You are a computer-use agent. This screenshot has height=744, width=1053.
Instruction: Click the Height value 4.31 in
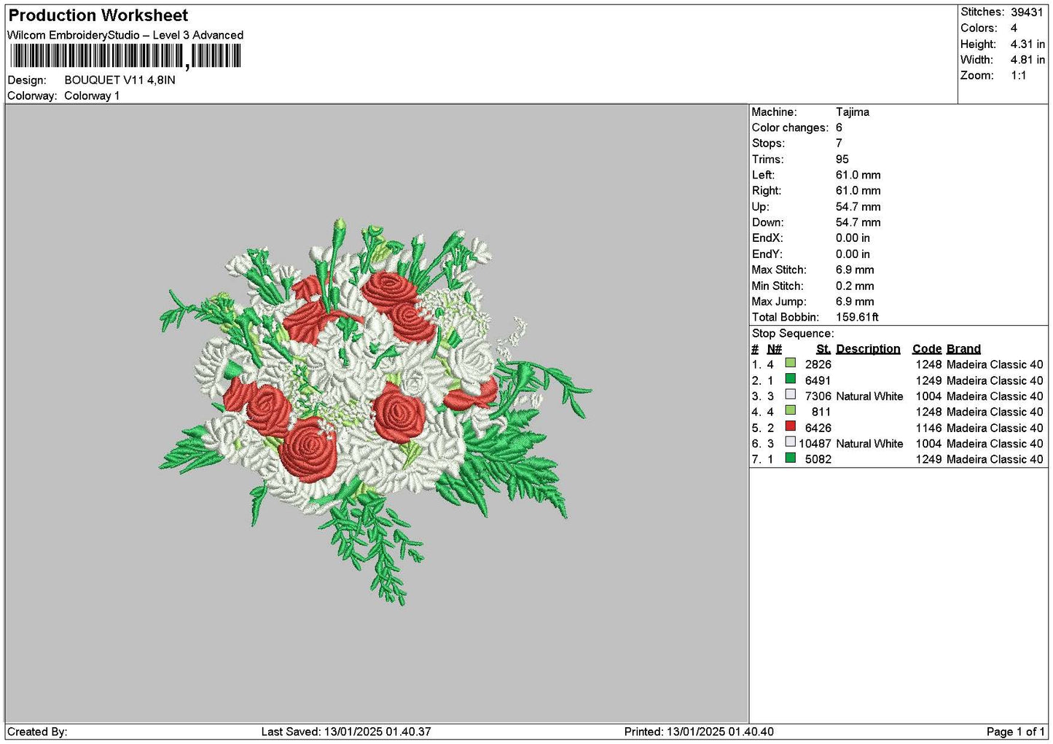pos(1027,44)
